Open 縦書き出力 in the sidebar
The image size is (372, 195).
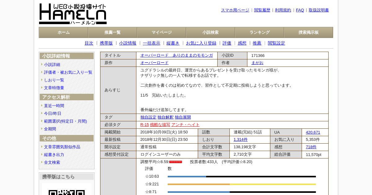point(54,155)
